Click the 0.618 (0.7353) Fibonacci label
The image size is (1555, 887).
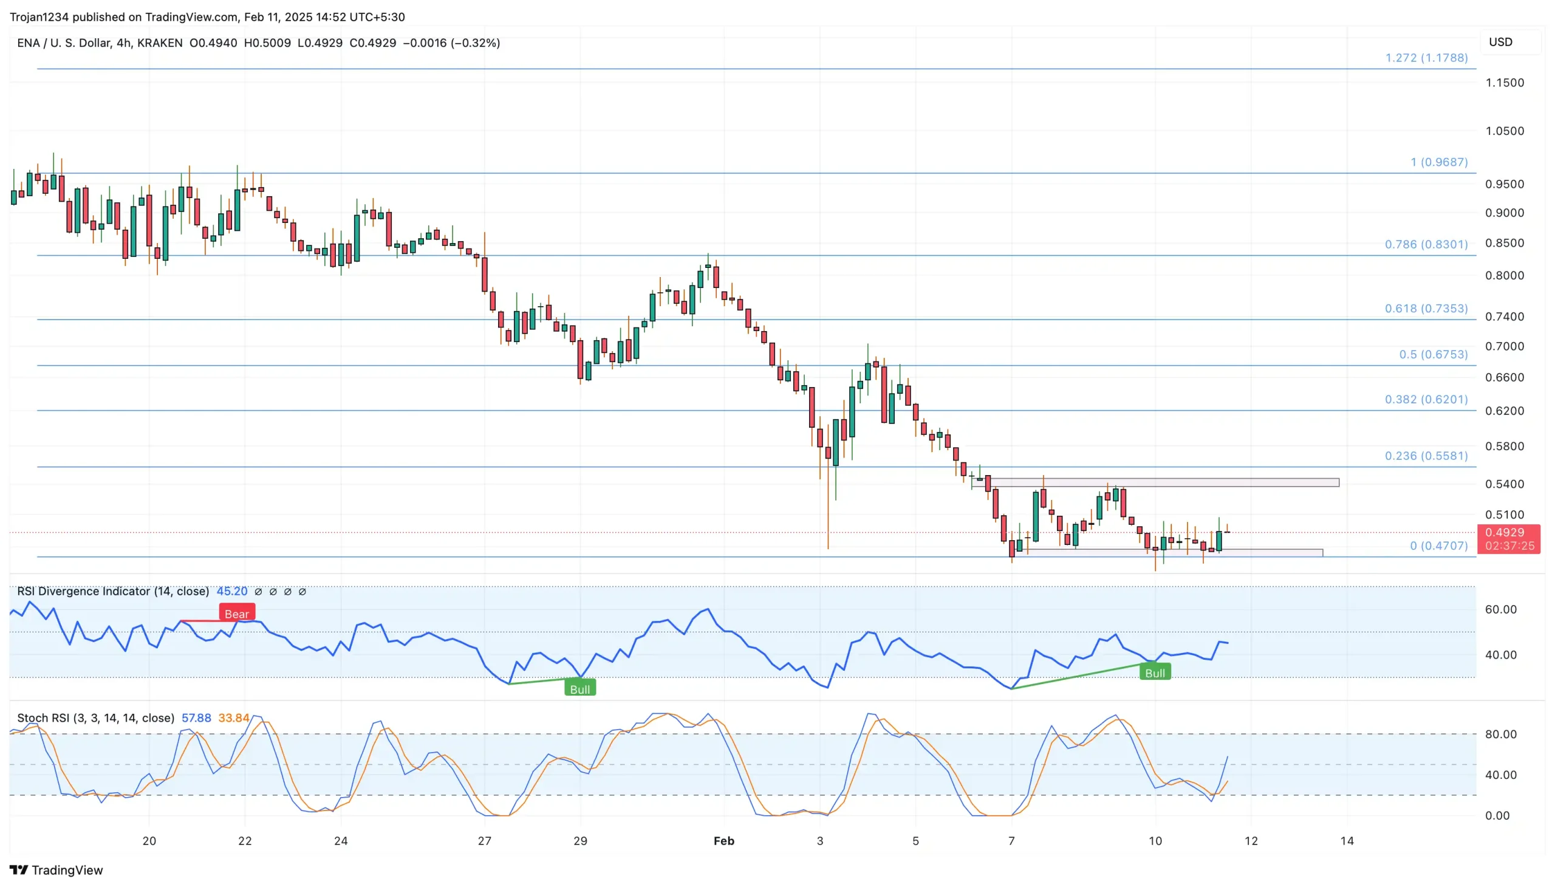pos(1426,308)
